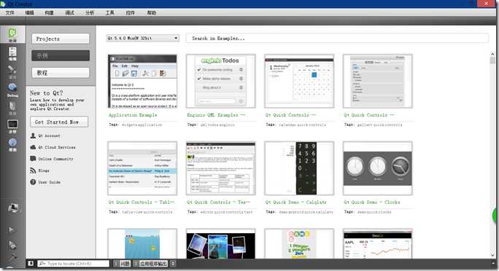
Task: Switch to the Projects mode icon
Action: pyautogui.click(x=12, y=108)
